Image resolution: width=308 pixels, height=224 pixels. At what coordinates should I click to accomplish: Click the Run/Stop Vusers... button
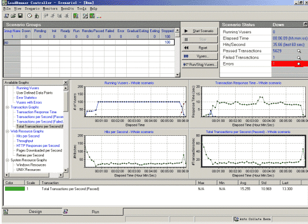coord(200,64)
